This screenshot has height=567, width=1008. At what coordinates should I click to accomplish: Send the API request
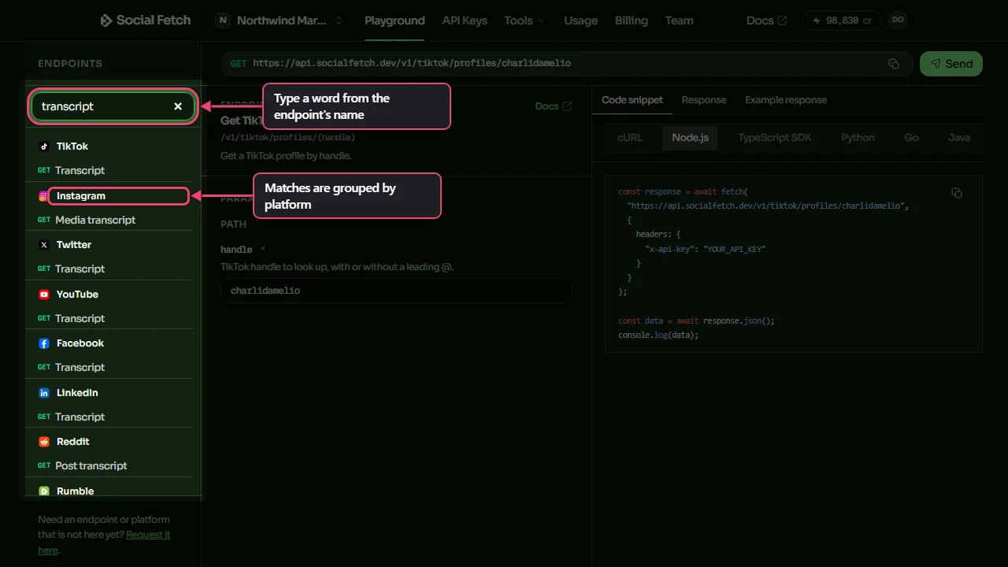(x=951, y=64)
